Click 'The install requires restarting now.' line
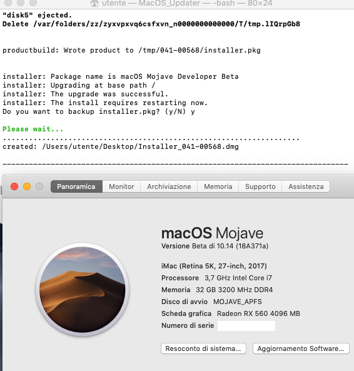The width and height of the screenshot is (354, 371). pos(105,103)
